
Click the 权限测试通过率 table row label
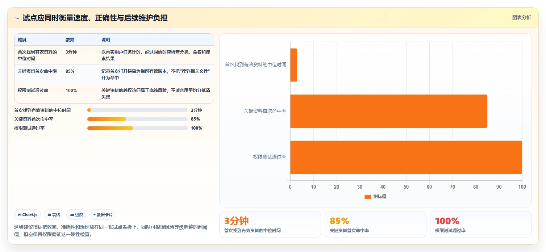point(33,91)
